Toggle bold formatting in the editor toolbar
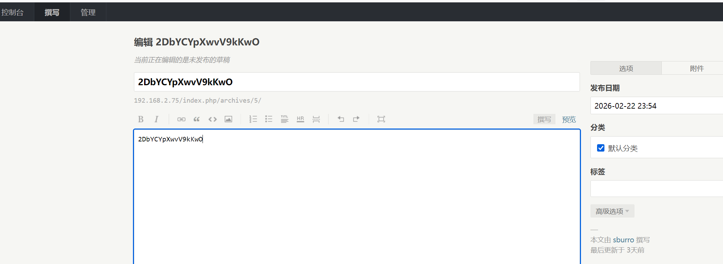 coord(141,119)
